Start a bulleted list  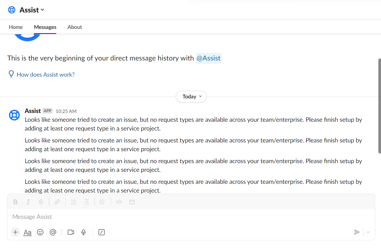click(86, 202)
